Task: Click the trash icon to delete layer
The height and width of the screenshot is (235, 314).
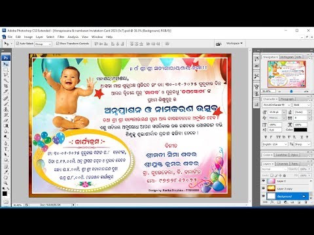Action: [x=306, y=202]
